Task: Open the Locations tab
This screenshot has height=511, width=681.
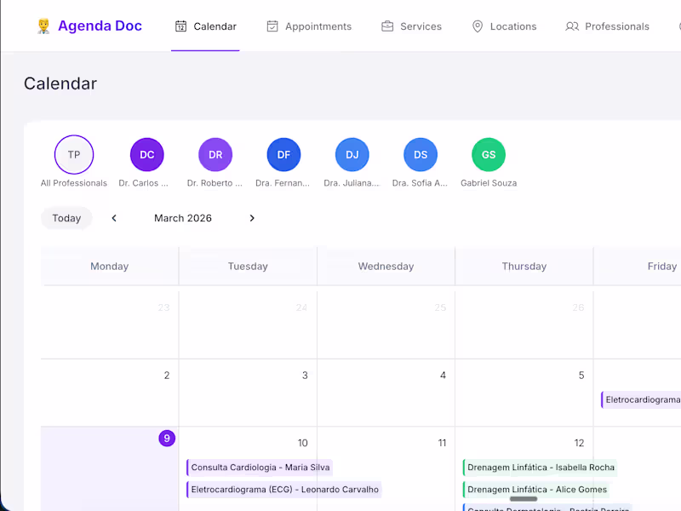Action: point(504,26)
